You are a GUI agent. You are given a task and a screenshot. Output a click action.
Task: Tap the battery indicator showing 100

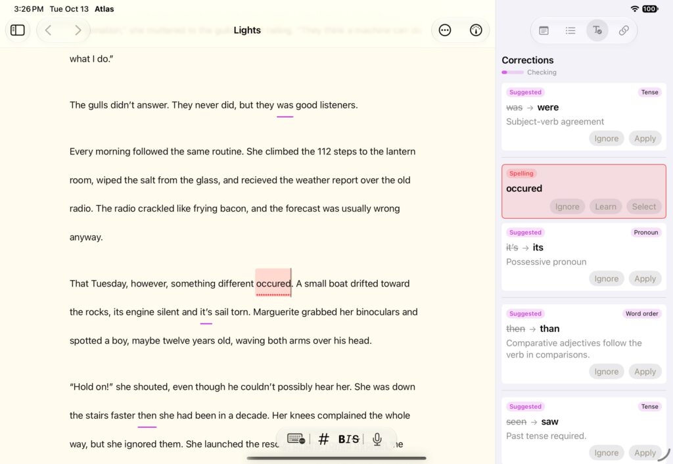(650, 9)
